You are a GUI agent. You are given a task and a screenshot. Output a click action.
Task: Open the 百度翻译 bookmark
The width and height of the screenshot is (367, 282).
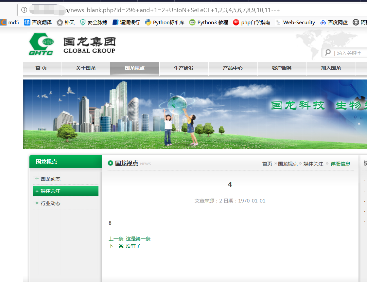point(38,23)
